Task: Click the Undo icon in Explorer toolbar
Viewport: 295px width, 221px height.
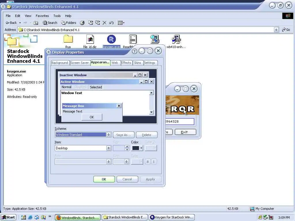Action: click(x=111, y=23)
